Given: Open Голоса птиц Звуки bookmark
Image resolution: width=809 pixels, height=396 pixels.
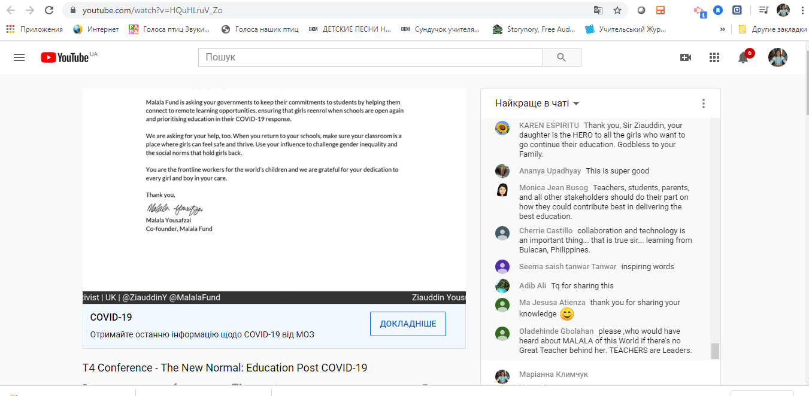Looking at the screenshot, I should [x=169, y=29].
